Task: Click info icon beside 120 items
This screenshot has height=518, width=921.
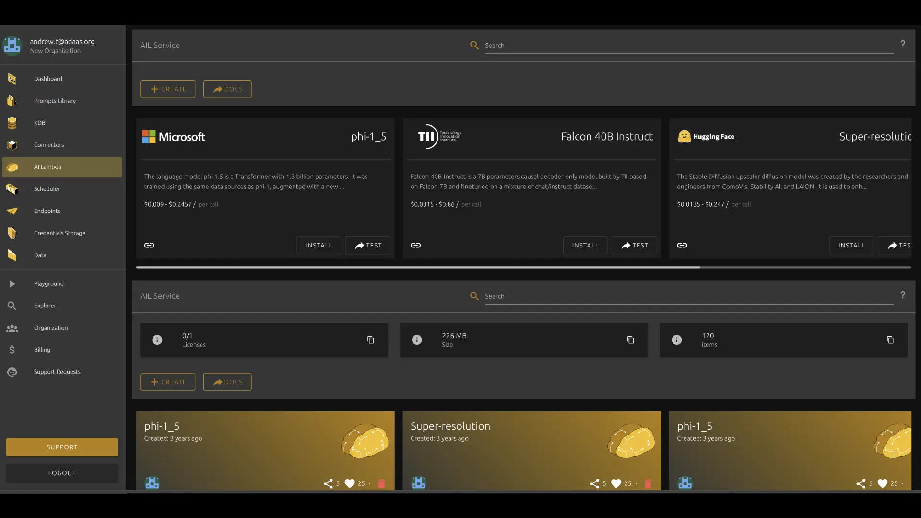Action: point(677,340)
